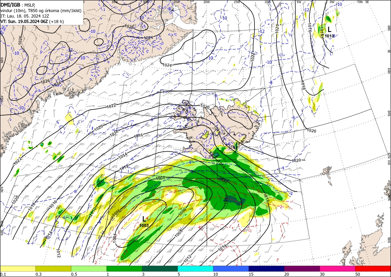The image size is (391, 277).
Task: Pick the light green 0.5–1 legend swatch
Action: 89,268
